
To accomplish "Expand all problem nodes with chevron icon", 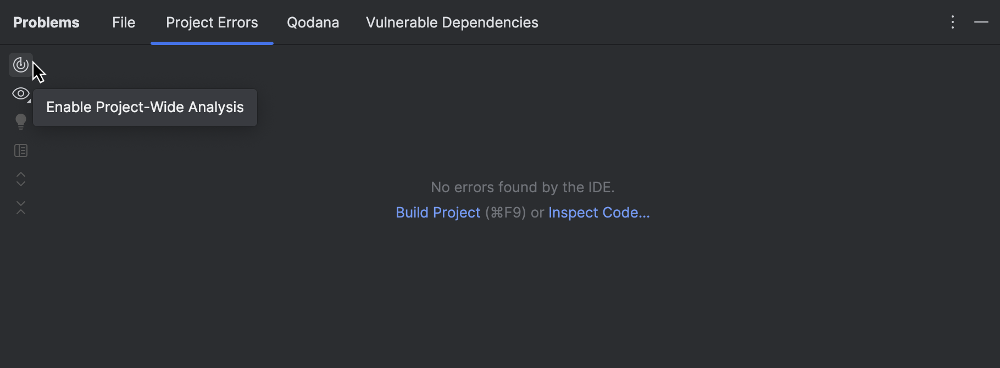I will pos(20,179).
